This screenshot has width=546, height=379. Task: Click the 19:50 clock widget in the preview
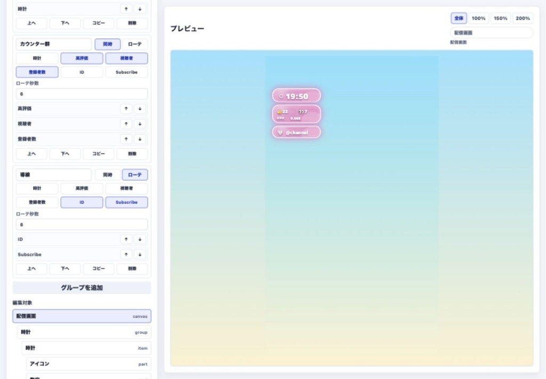click(296, 96)
